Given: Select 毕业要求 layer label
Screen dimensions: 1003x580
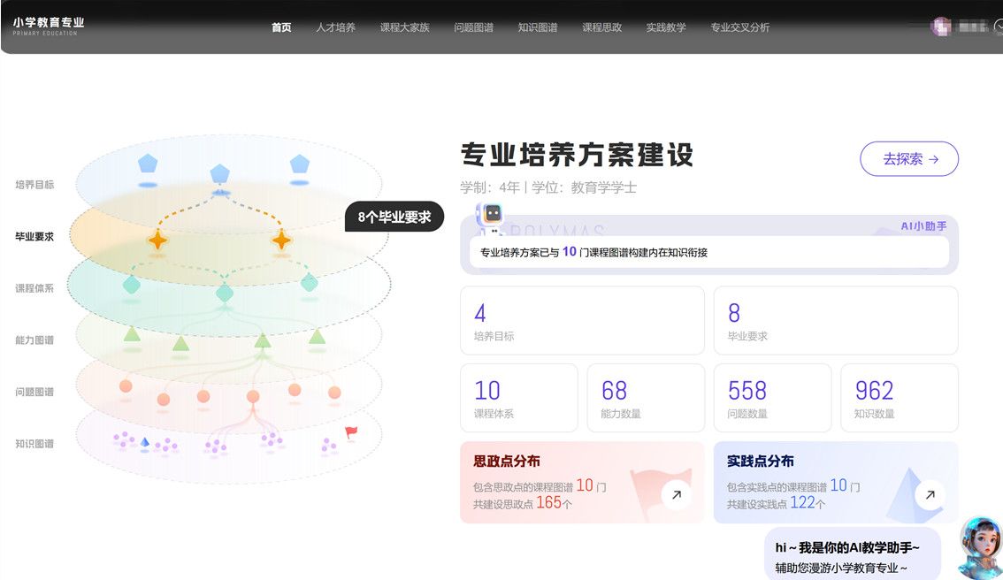Looking at the screenshot, I should 34,237.
